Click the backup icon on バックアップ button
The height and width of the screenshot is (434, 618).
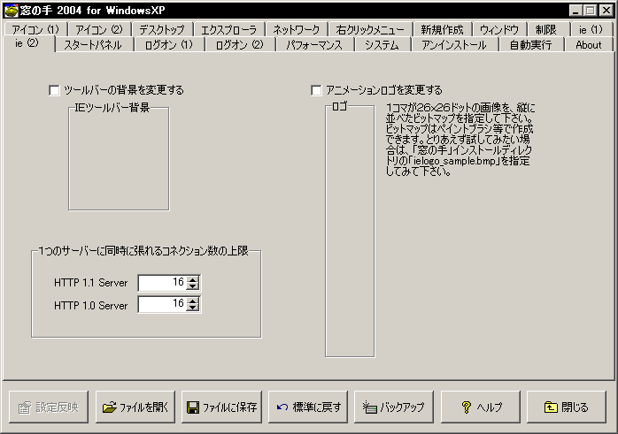pos(369,407)
